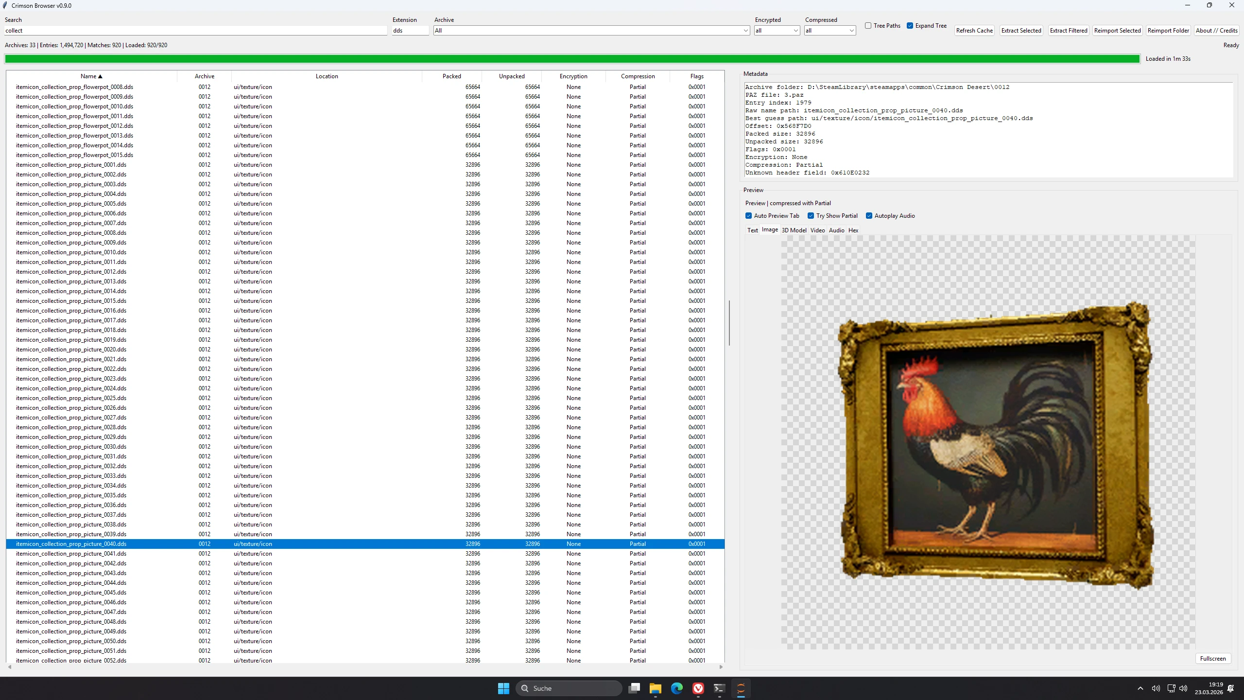Screen dimensions: 1244x700
Task: Select itemicon_collection_prop_picture_0051.dds row
Action: tap(365, 651)
